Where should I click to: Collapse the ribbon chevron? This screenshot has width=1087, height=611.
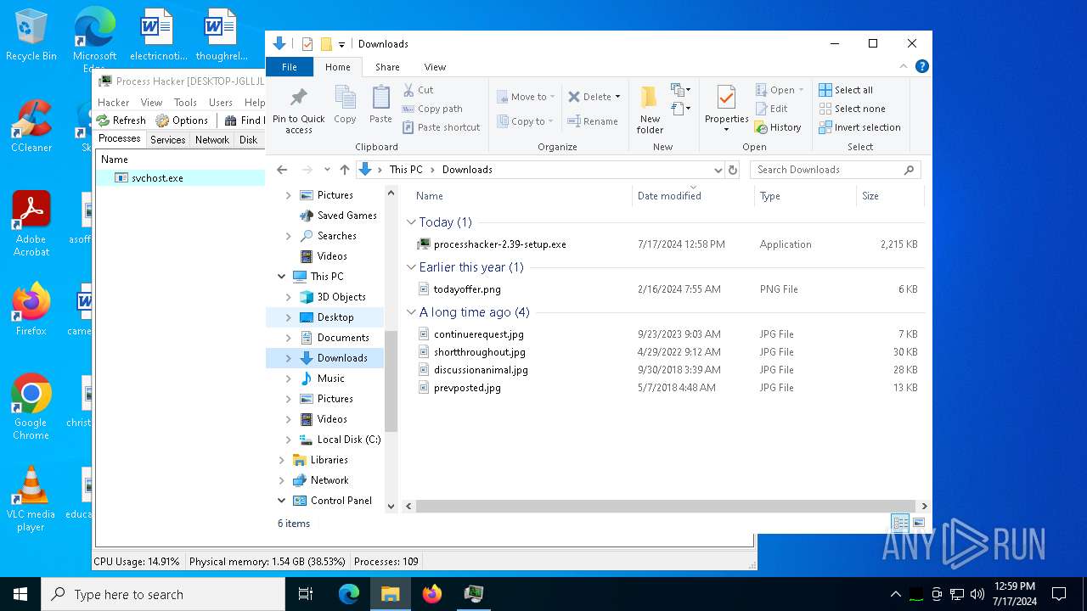pos(904,66)
